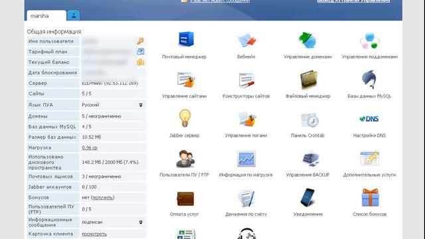Screen dimensions: 425x239
Task: Open Движения по счёту icon
Action: click(246, 199)
